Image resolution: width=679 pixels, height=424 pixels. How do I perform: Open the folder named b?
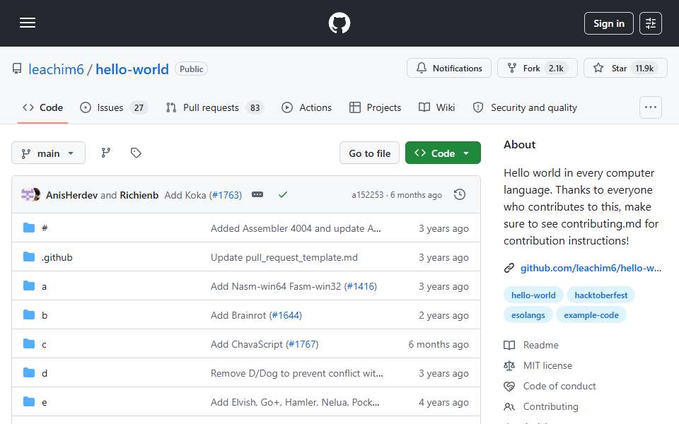pos(45,315)
